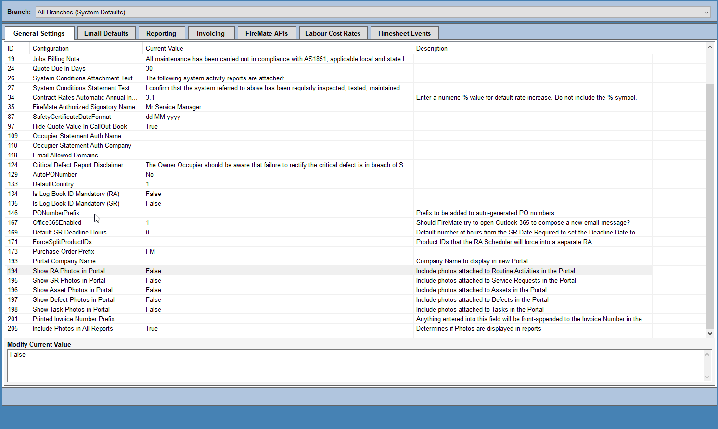Image resolution: width=718 pixels, height=429 pixels.
Task: Select the Include Photos in All Reports setting
Action: [192, 328]
